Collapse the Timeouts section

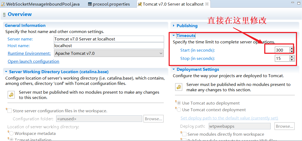tap(174, 36)
